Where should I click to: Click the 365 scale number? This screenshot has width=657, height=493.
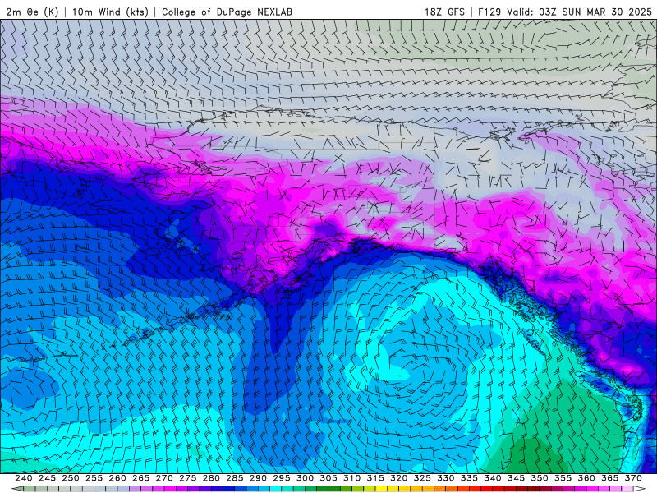coord(610,478)
